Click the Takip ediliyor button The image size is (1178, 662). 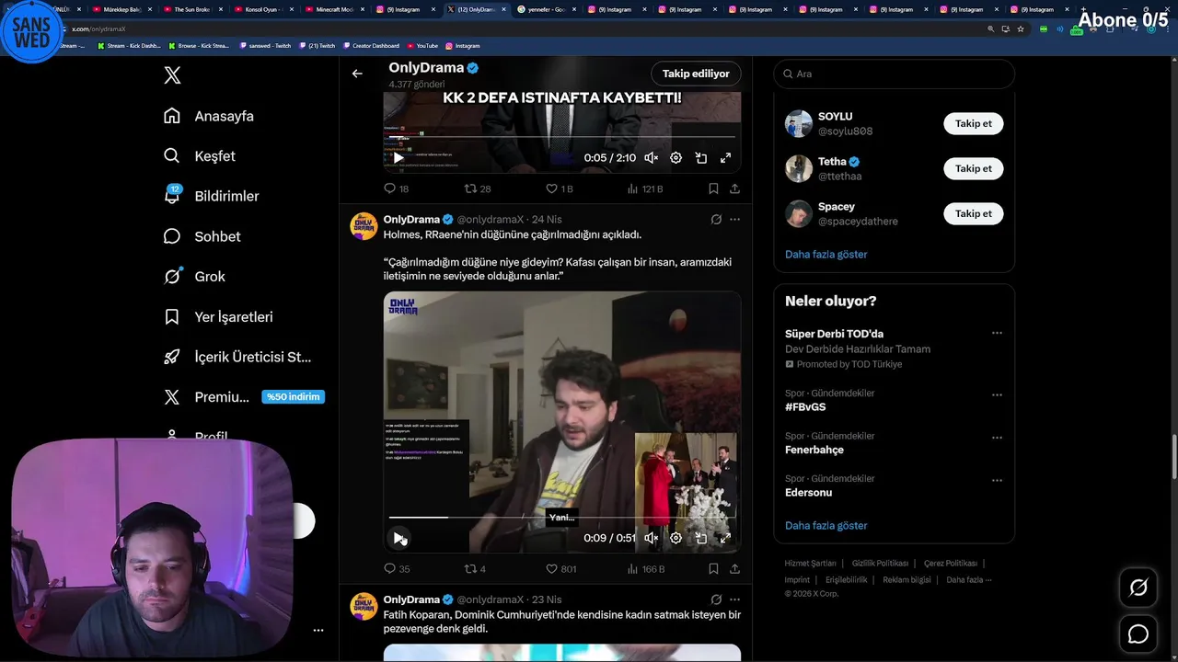[x=696, y=74]
